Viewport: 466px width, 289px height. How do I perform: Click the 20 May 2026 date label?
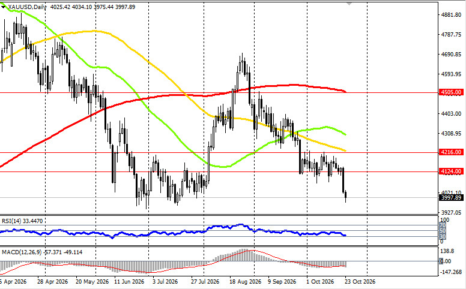click(92, 282)
